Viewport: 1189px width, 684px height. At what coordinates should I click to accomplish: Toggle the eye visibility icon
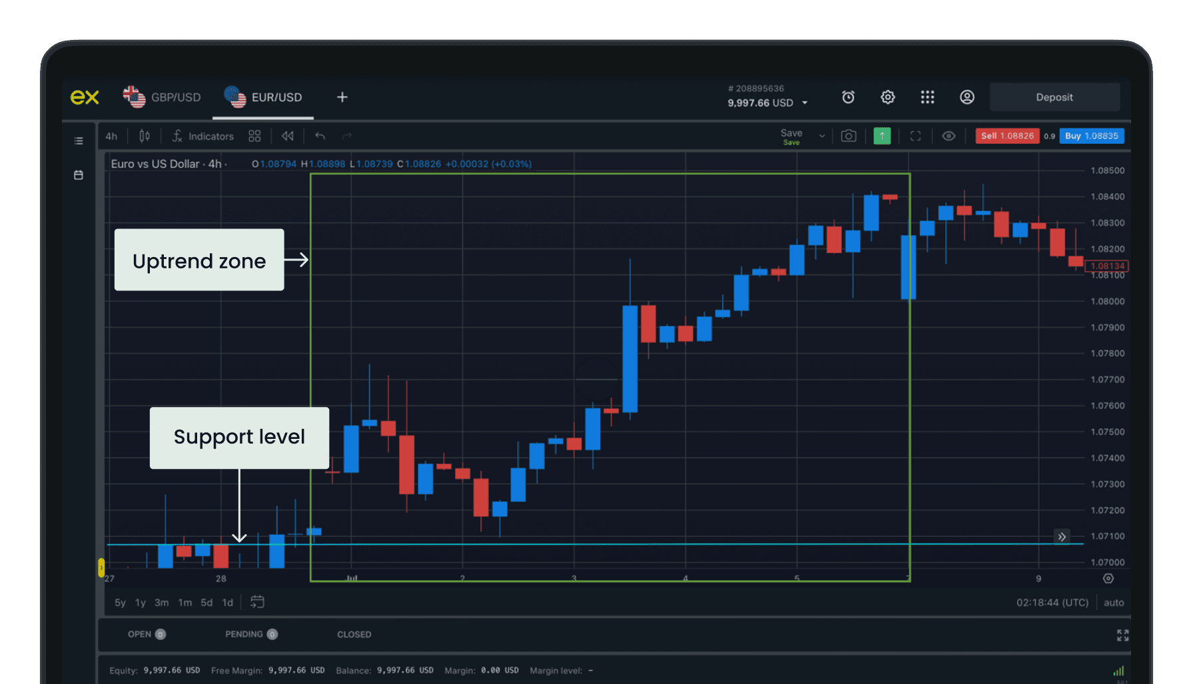tap(949, 136)
